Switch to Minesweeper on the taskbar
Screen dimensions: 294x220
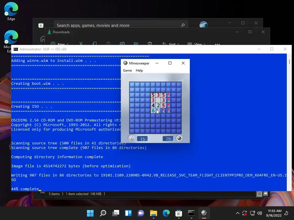(x=204, y=213)
